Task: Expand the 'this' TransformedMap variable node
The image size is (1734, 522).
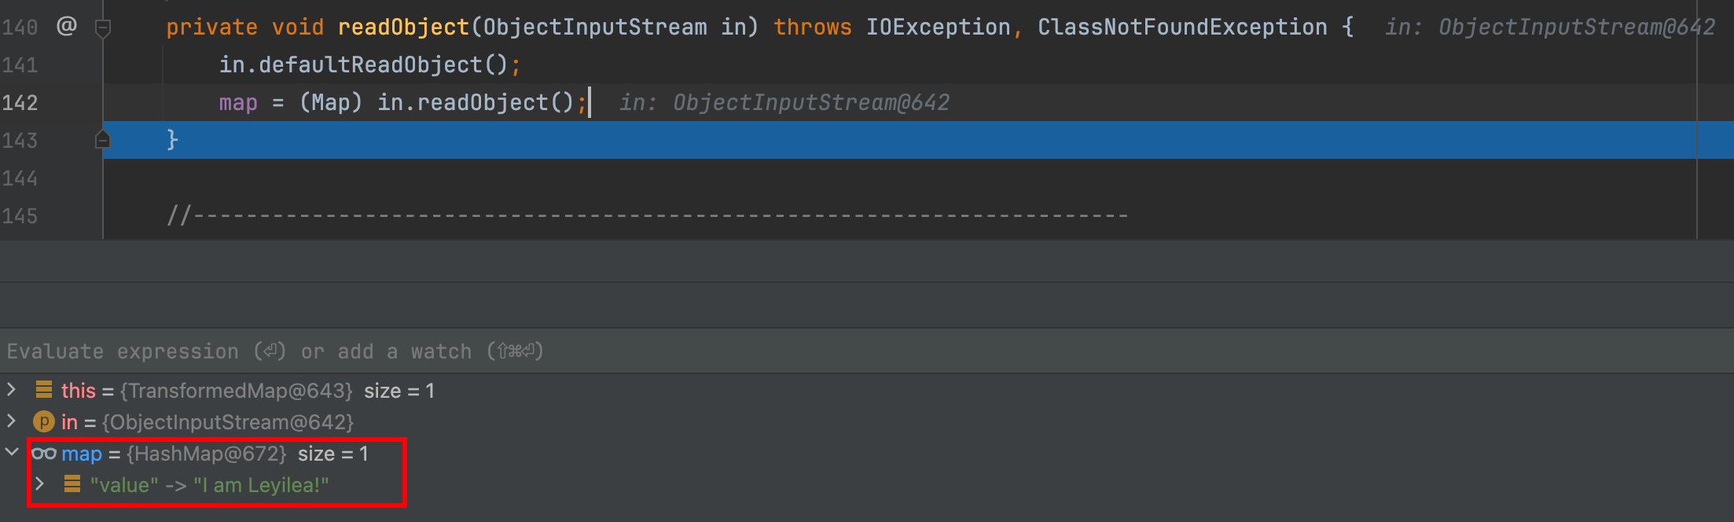Action: click(11, 390)
